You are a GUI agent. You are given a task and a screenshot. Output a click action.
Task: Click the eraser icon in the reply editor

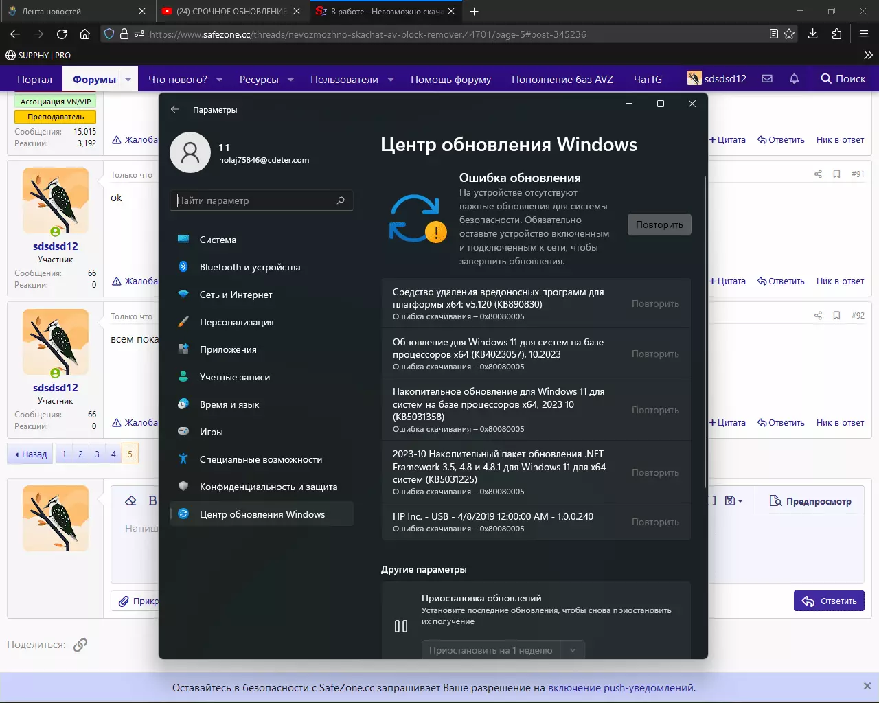click(x=131, y=500)
